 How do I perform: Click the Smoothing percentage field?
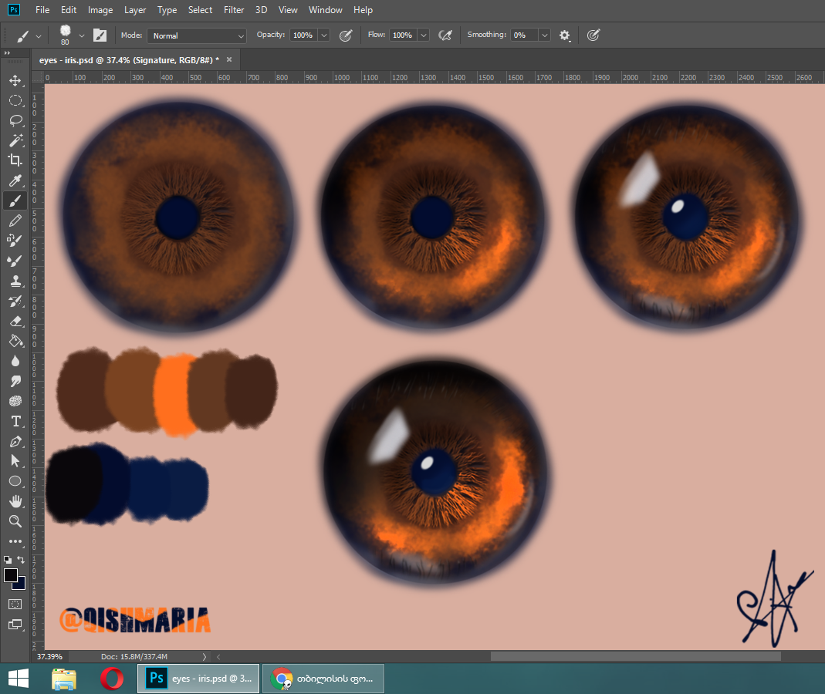tap(525, 35)
